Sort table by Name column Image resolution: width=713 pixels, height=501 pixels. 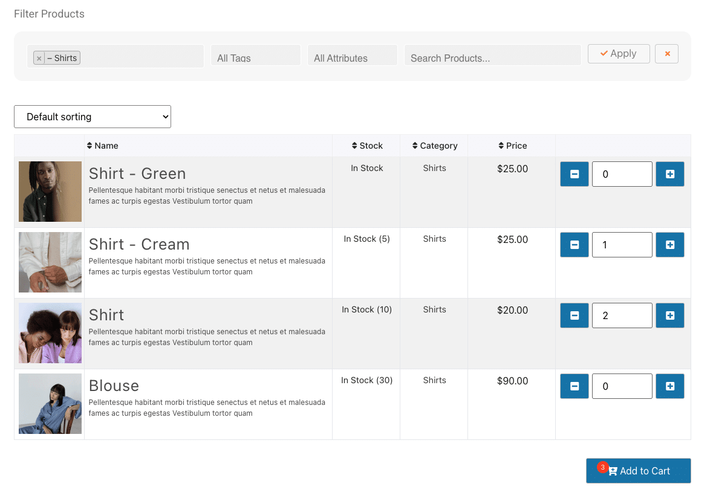[103, 146]
